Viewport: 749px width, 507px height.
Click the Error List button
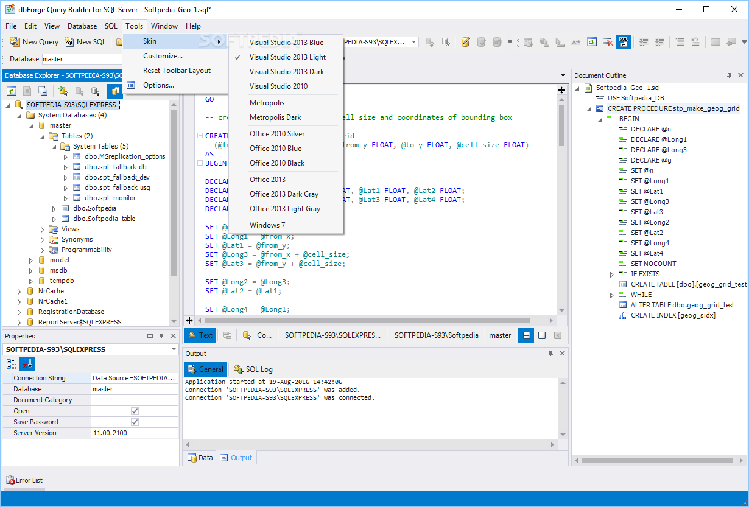coord(24,480)
